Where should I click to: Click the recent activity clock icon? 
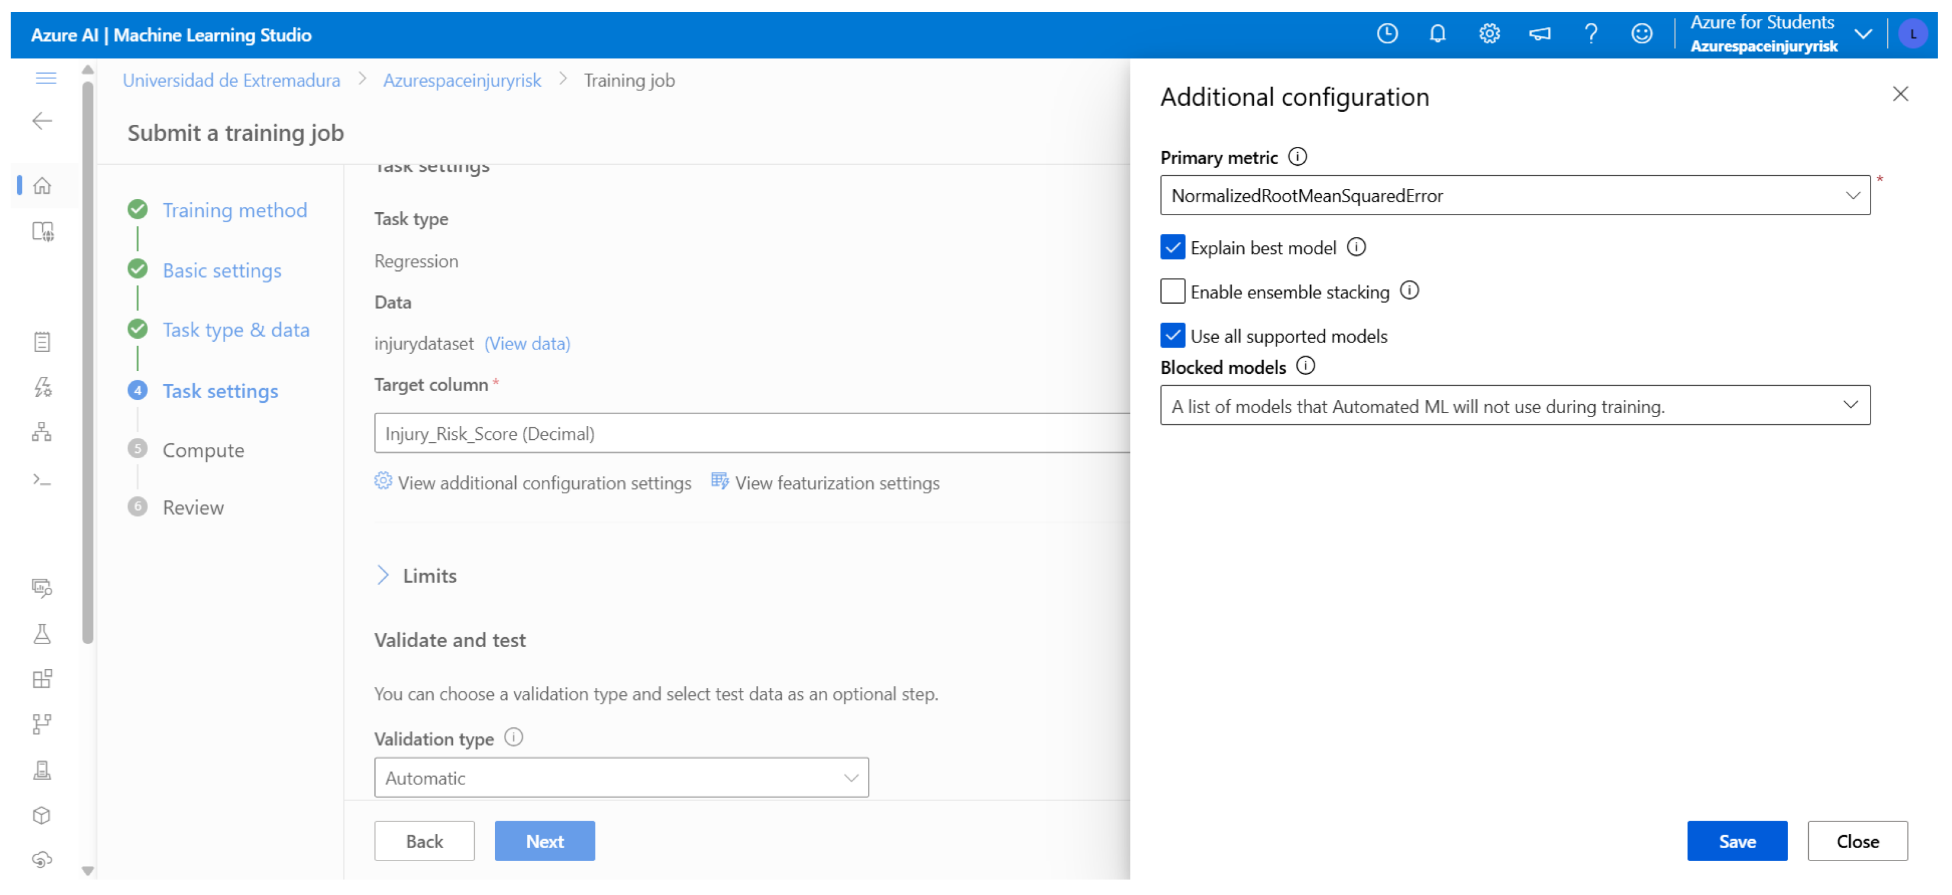pyautogui.click(x=1387, y=34)
